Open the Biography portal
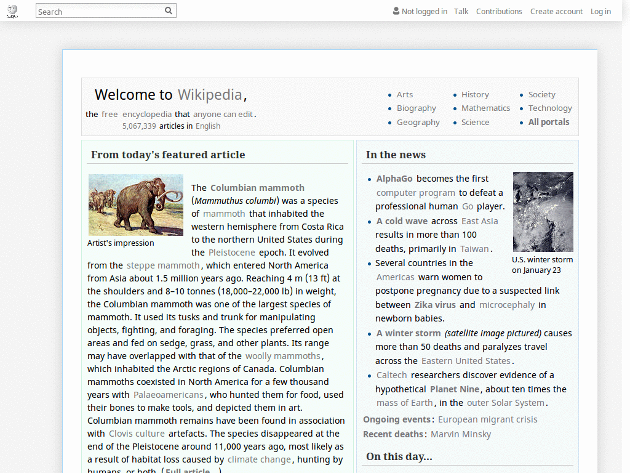Image resolution: width=630 pixels, height=473 pixels. pyautogui.click(x=417, y=108)
